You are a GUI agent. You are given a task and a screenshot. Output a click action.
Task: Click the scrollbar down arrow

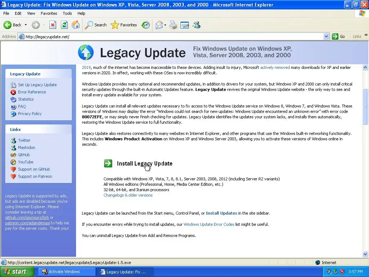coord(365,254)
